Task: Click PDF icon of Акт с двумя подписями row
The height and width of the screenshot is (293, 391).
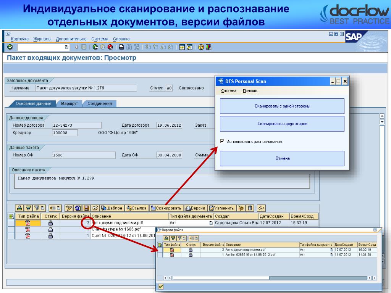Action: pos(28,223)
